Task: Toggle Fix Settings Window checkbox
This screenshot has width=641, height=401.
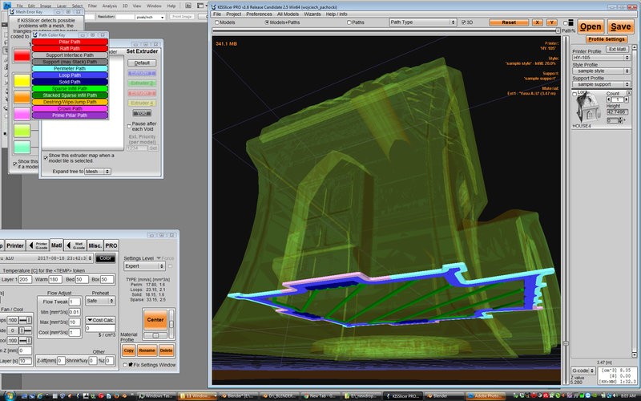Action: [125, 365]
